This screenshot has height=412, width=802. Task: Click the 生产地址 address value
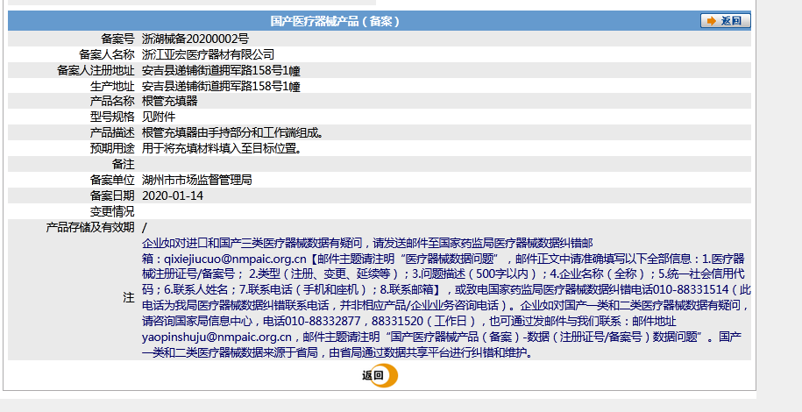pos(221,86)
